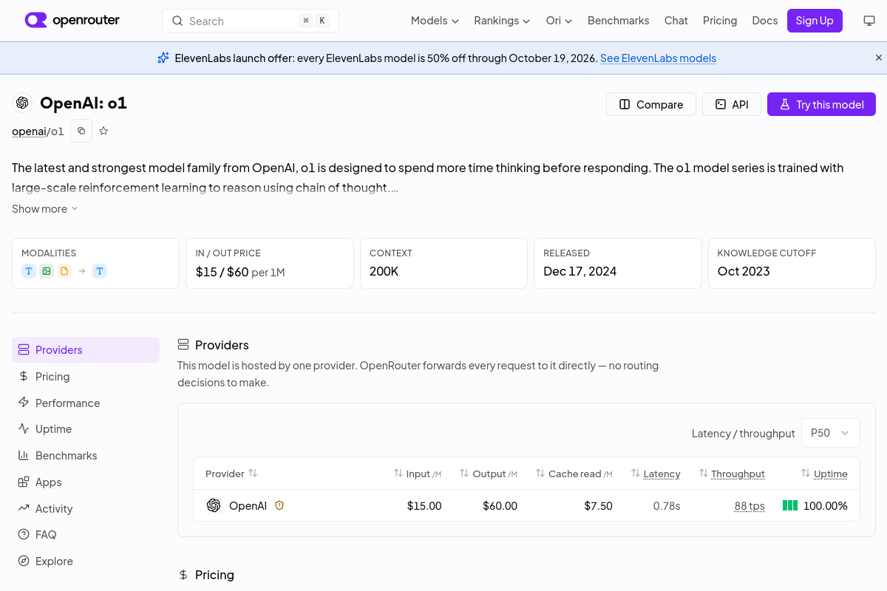Sort the table by Output price
The height and width of the screenshot is (591, 887).
(489, 474)
